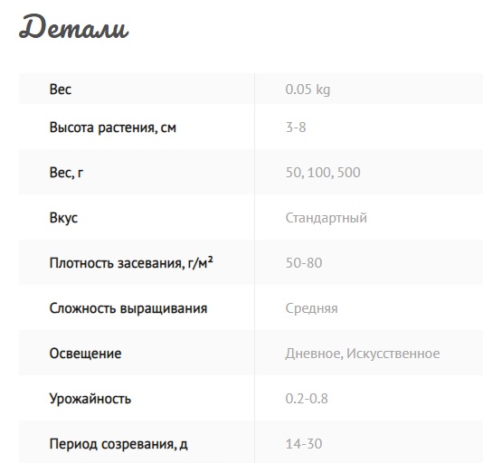Click the 3-8 height value

296,128
